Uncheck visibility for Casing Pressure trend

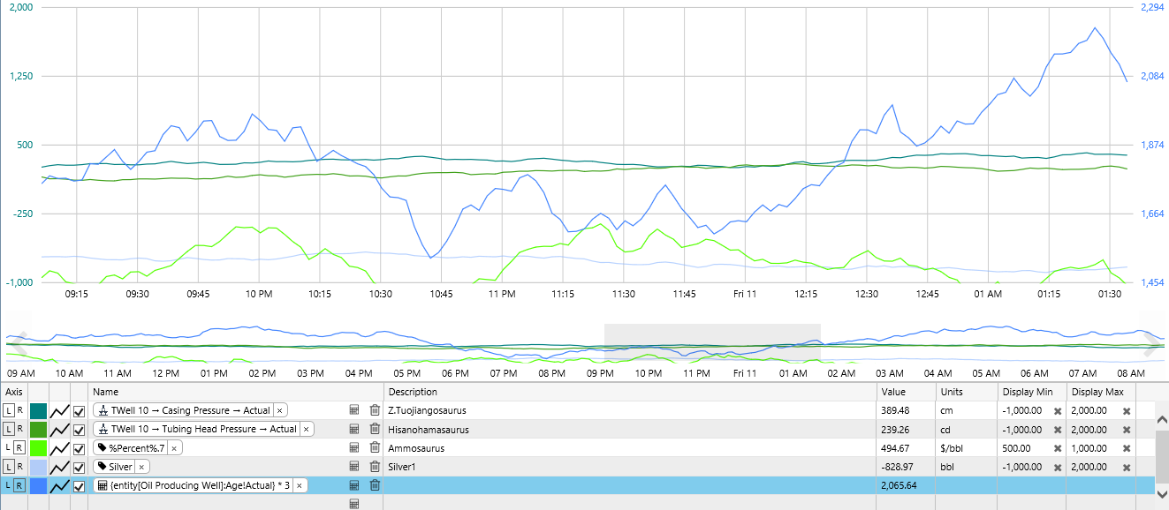point(80,411)
